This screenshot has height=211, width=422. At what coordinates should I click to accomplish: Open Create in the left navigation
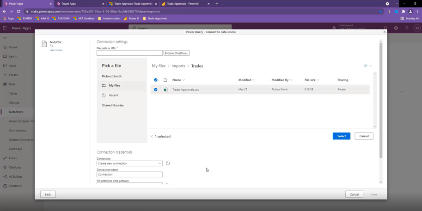click(13, 75)
